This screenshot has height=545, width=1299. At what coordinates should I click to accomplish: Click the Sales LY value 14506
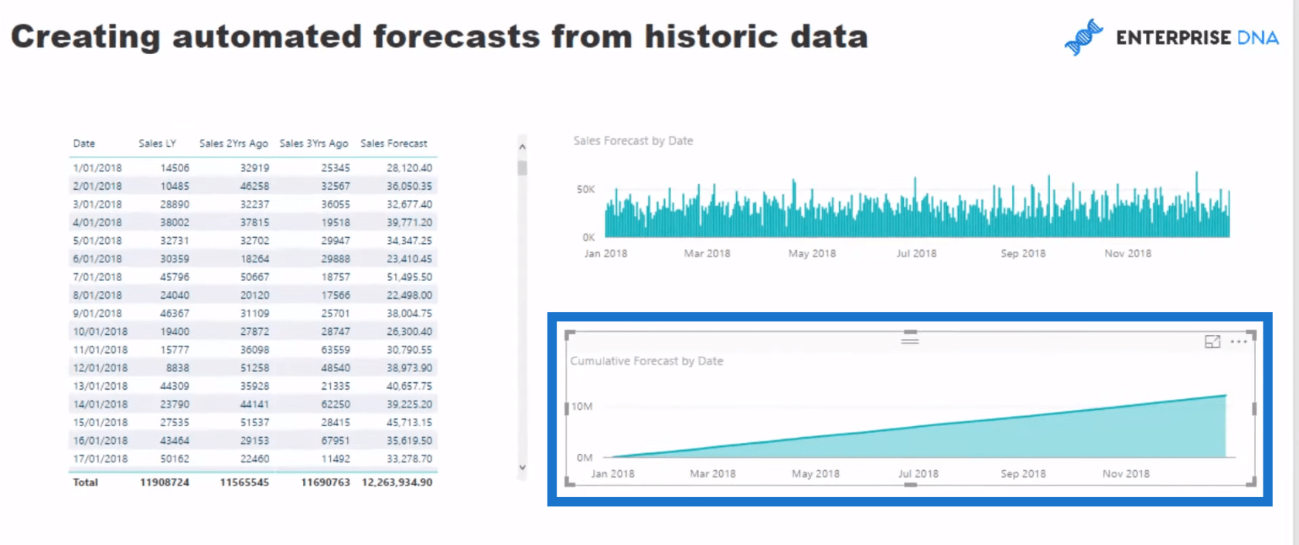point(175,168)
